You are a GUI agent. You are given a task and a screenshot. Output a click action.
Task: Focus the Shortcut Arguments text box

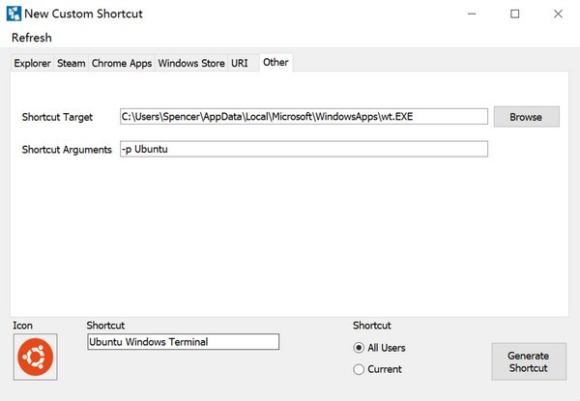tap(304, 149)
